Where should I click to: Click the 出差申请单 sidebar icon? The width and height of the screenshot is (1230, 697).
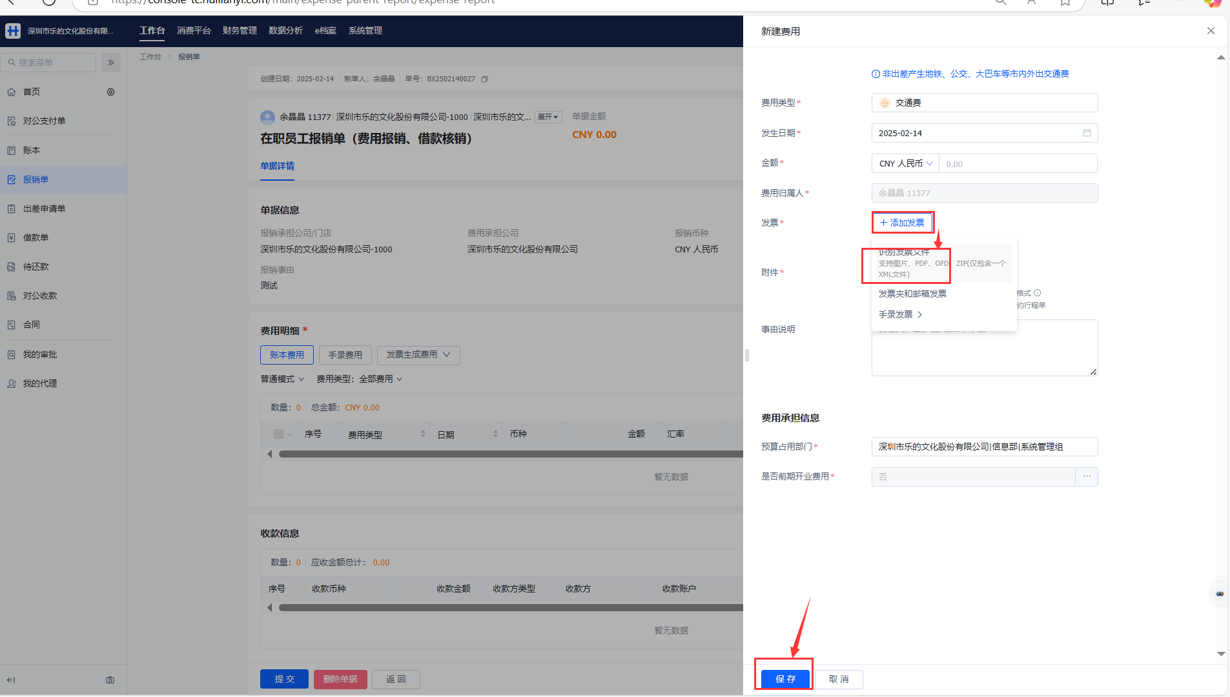click(x=12, y=208)
